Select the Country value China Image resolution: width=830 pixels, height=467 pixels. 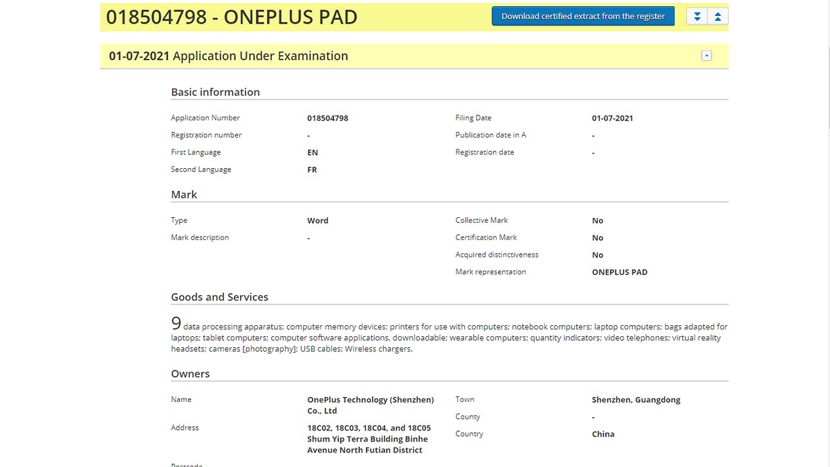point(602,434)
